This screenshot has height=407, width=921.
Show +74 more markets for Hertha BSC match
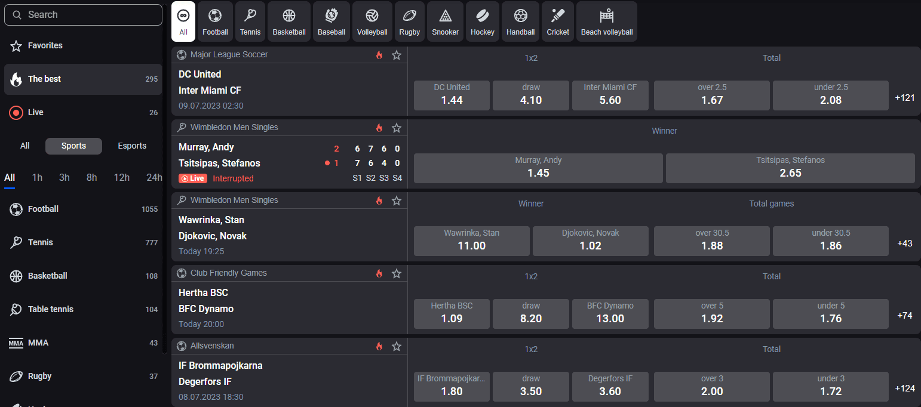905,315
